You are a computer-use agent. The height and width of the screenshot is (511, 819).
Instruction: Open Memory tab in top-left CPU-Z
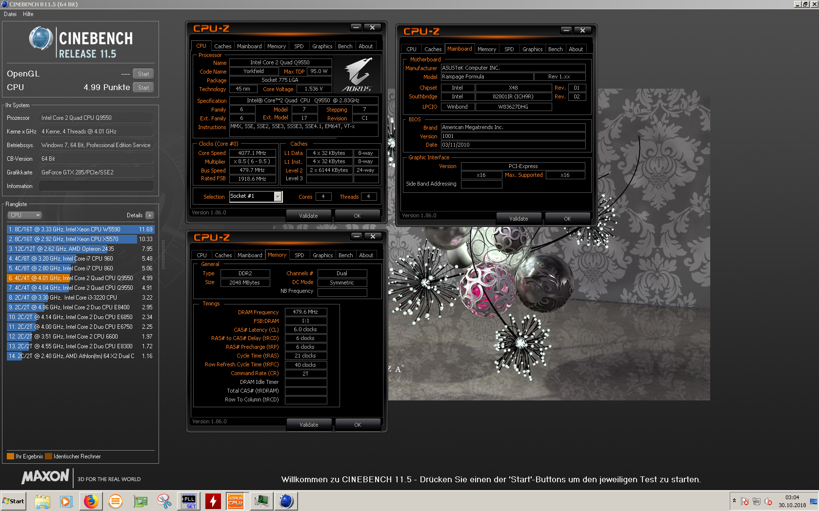coord(277,46)
